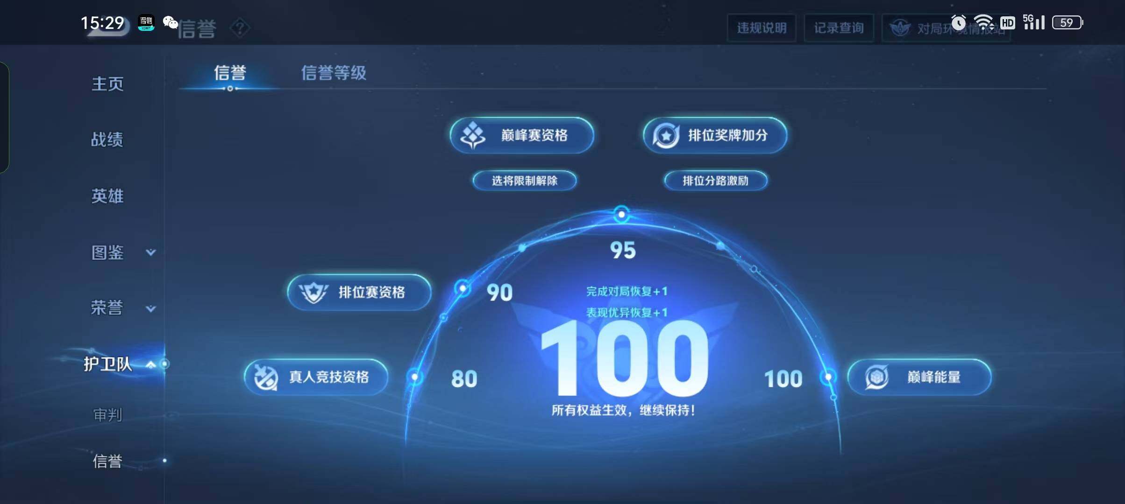The image size is (1125, 504).
Task: Switch to the 信誉 tab
Action: pyautogui.click(x=230, y=73)
